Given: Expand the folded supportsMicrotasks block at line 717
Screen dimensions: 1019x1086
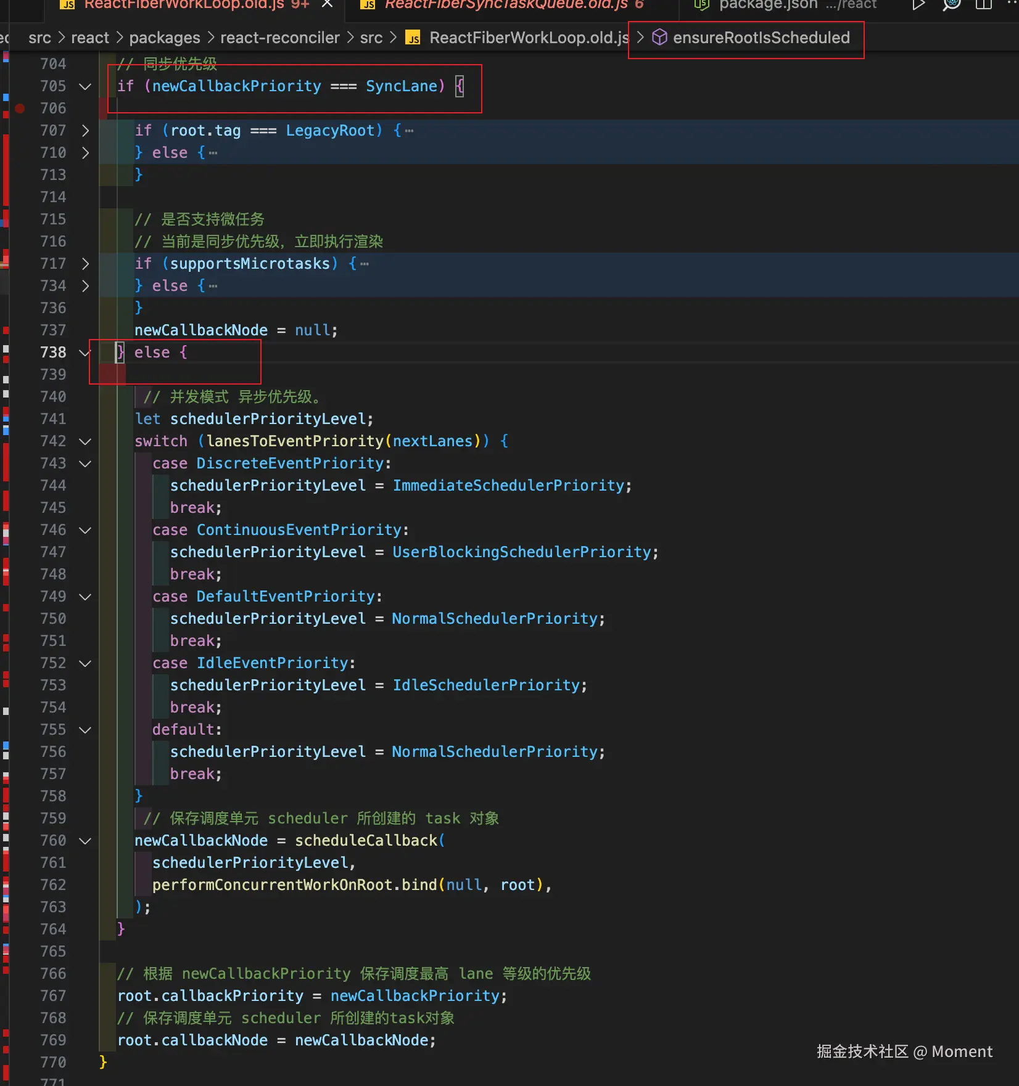Looking at the screenshot, I should coord(85,264).
